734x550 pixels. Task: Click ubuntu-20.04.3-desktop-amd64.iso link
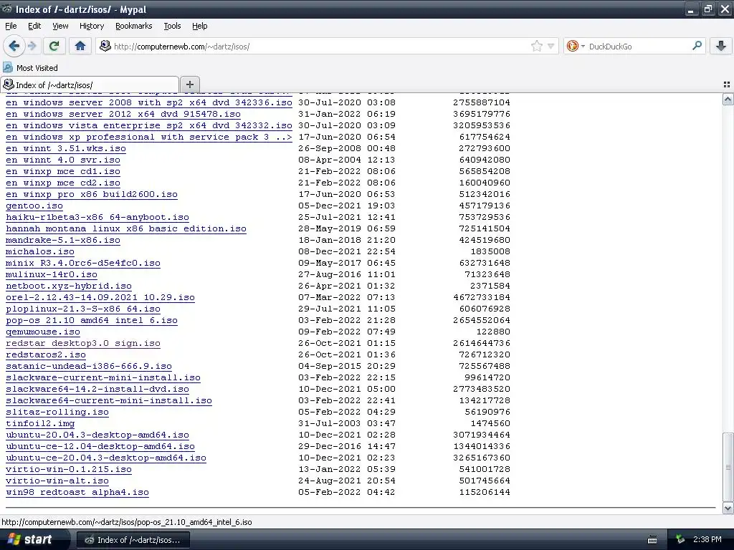[97, 435]
